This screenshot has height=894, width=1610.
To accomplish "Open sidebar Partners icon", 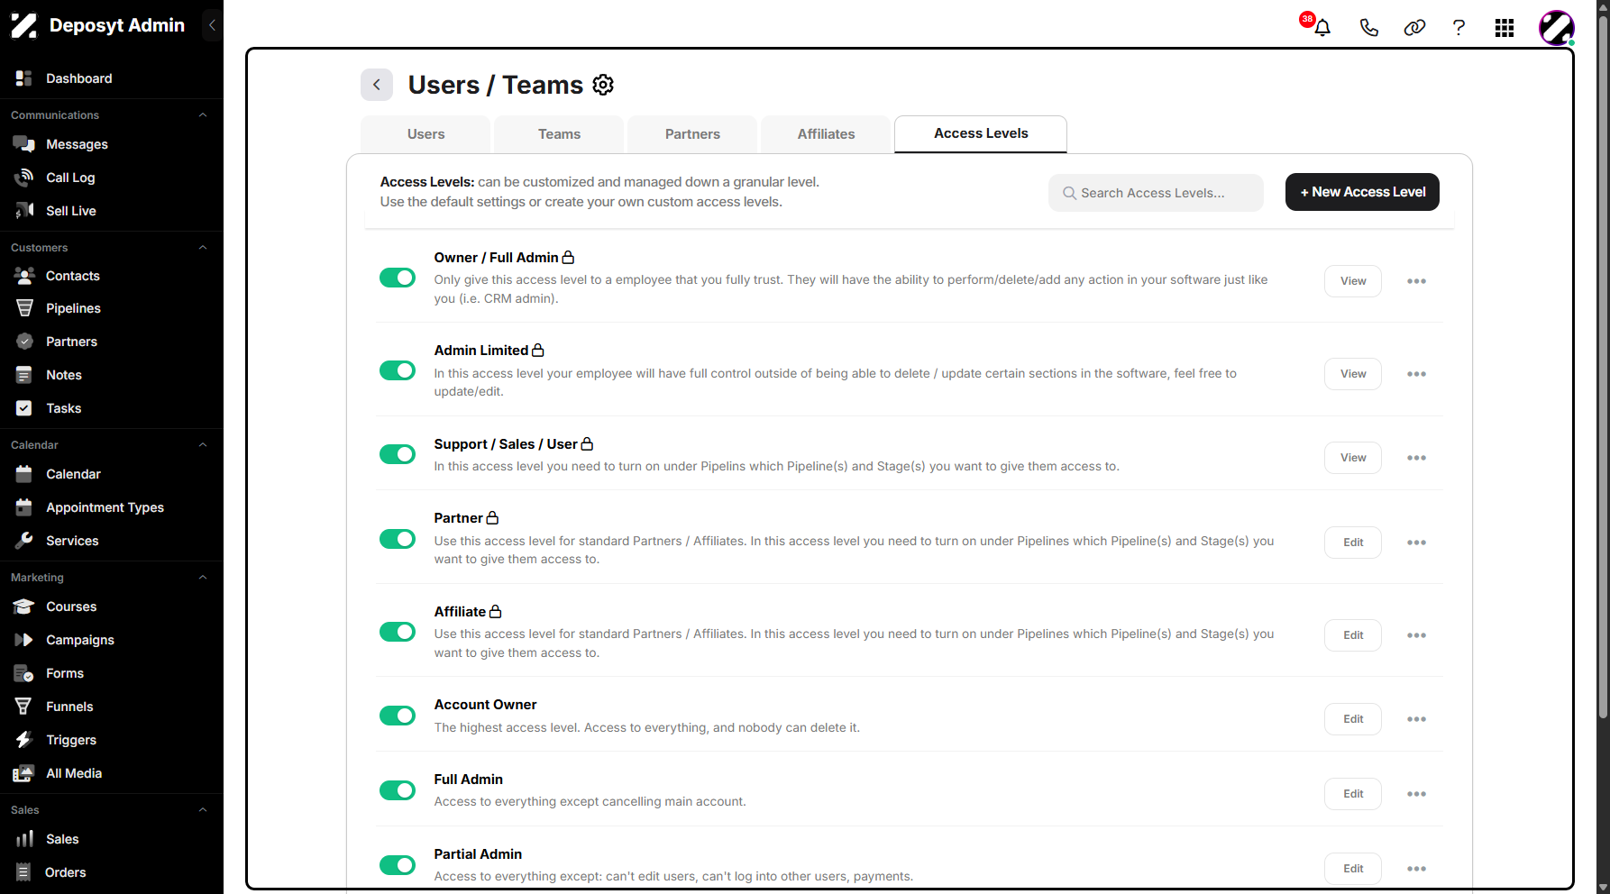I will (x=24, y=342).
